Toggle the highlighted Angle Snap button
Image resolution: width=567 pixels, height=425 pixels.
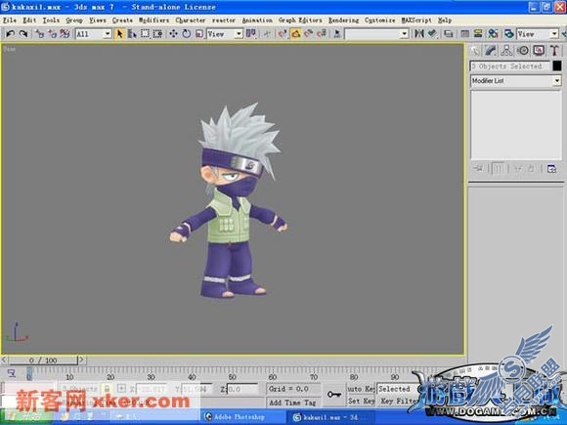tap(296, 34)
